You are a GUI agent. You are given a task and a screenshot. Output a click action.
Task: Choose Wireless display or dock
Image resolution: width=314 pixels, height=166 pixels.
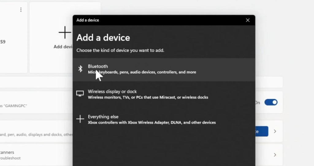tap(164, 94)
